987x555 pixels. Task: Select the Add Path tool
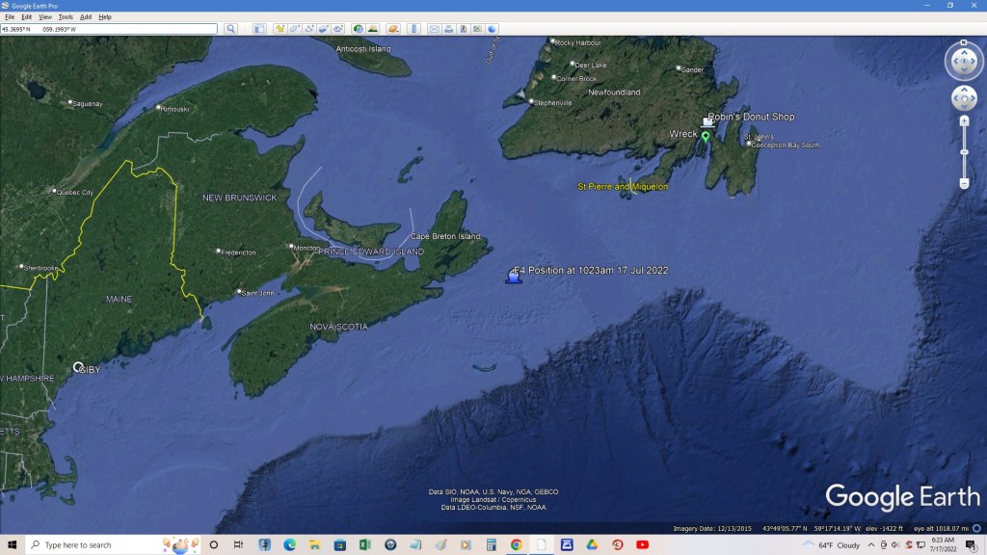[x=308, y=29]
